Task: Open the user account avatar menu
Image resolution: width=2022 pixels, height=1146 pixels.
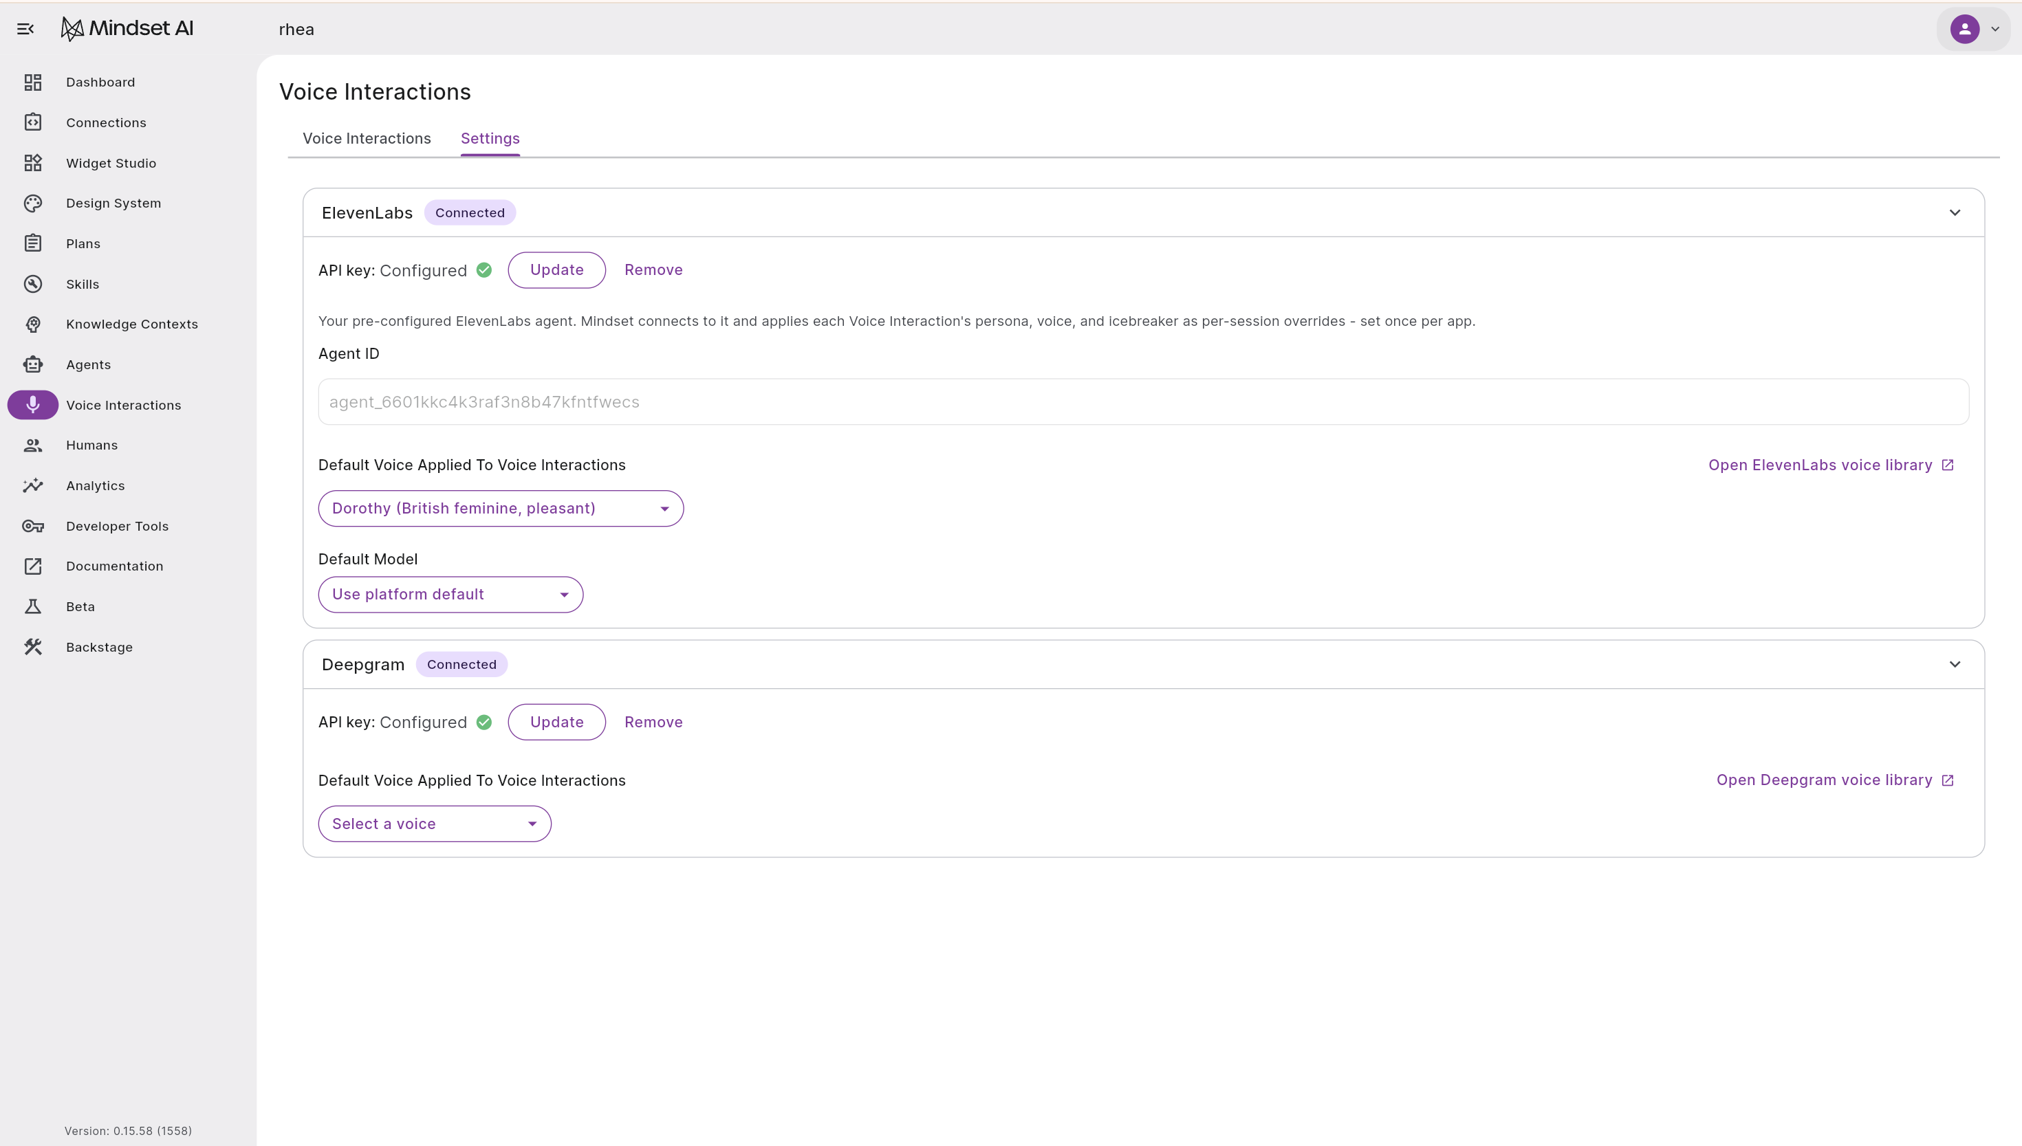Action: click(x=1974, y=29)
